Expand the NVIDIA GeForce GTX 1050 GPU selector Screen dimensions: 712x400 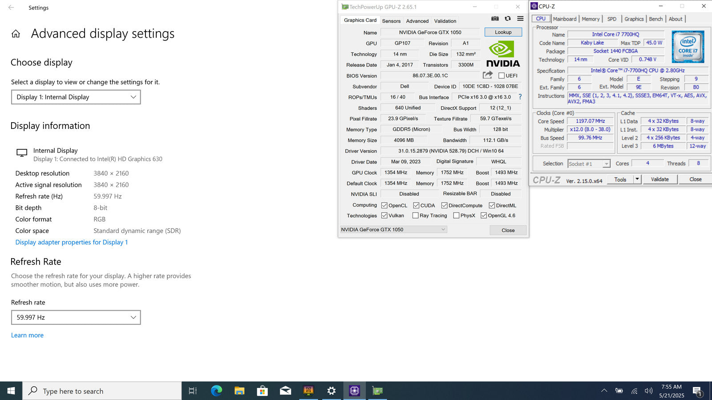[x=393, y=229]
